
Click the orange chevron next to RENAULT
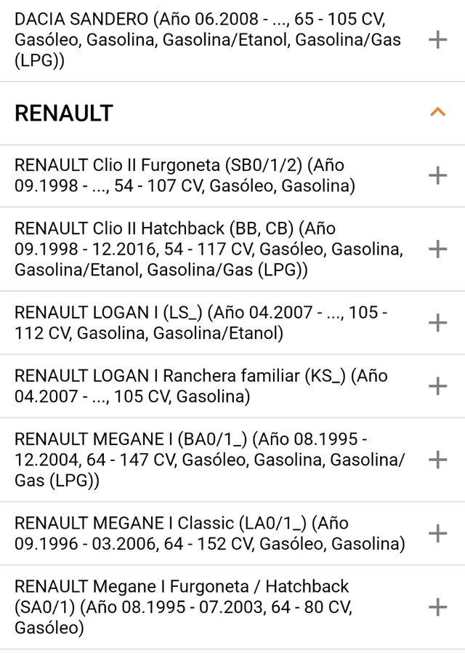point(437,111)
